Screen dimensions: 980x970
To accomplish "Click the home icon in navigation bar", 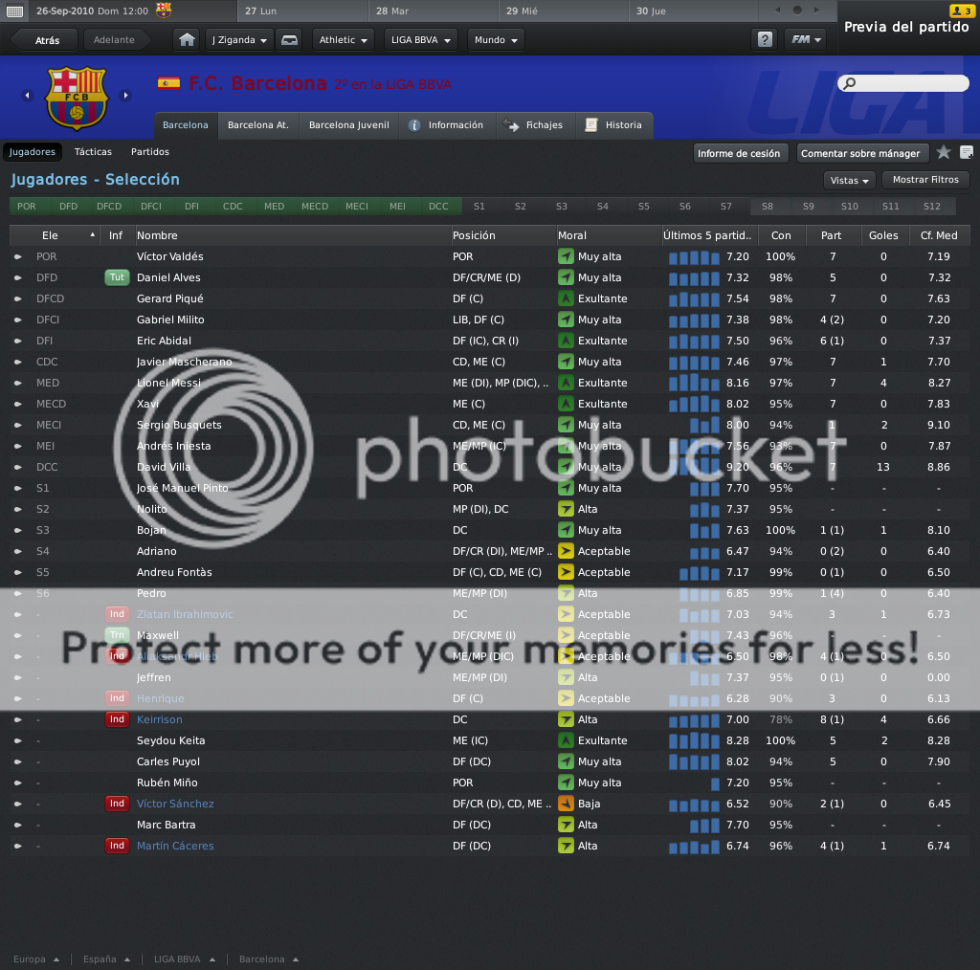I will (x=187, y=40).
